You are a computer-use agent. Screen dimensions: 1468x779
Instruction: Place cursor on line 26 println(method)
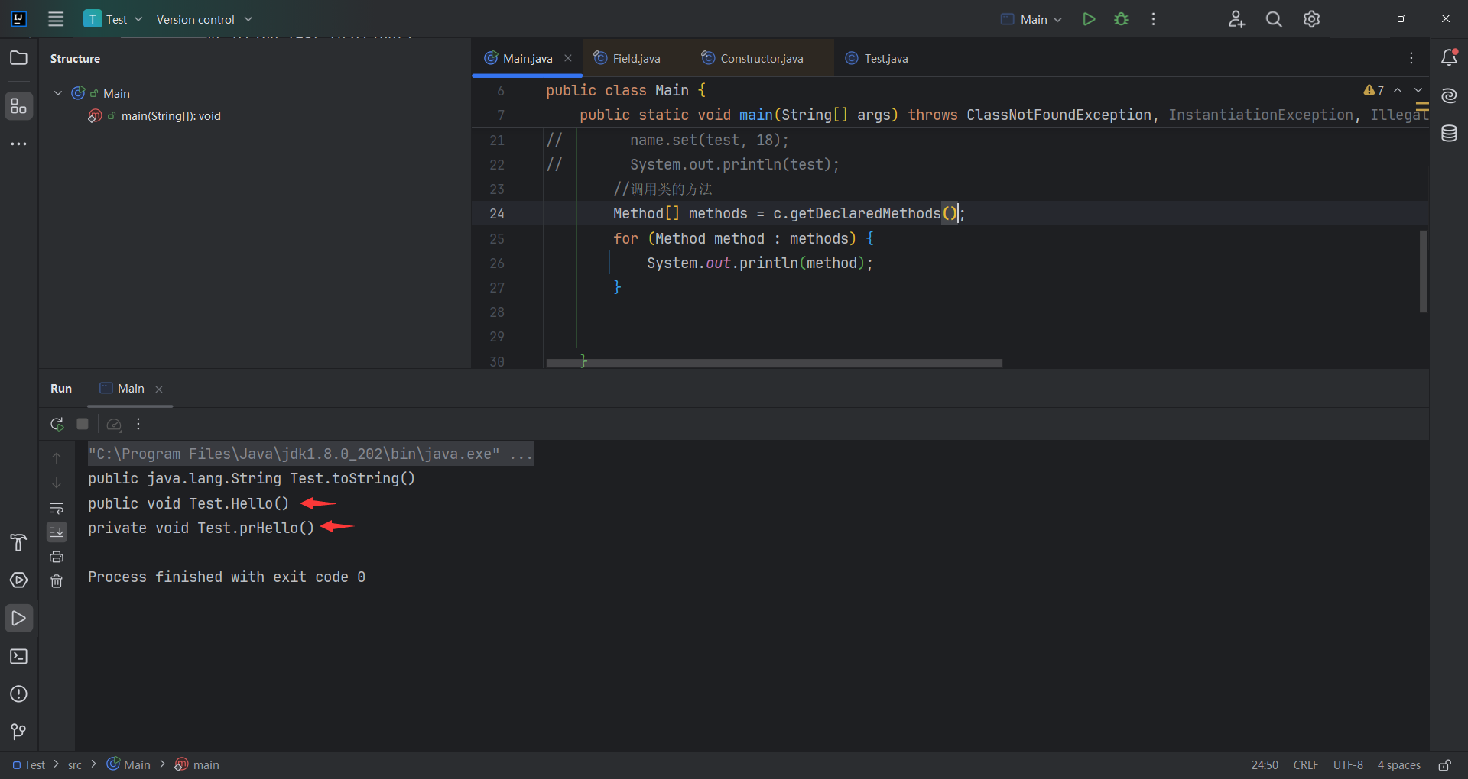click(x=801, y=263)
